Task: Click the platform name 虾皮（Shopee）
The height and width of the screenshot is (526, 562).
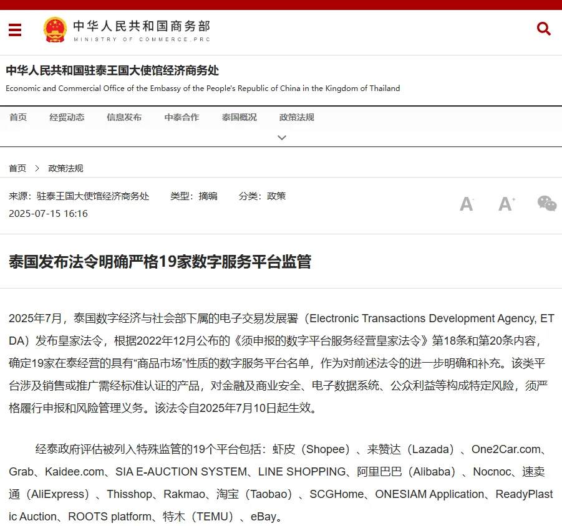Action: coord(311,449)
